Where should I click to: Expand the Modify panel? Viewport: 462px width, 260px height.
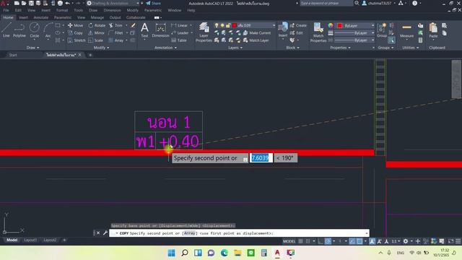click(101, 48)
